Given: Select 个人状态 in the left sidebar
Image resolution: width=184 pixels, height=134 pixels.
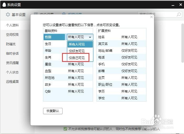Looking at the screenshot, I should tap(12, 72).
